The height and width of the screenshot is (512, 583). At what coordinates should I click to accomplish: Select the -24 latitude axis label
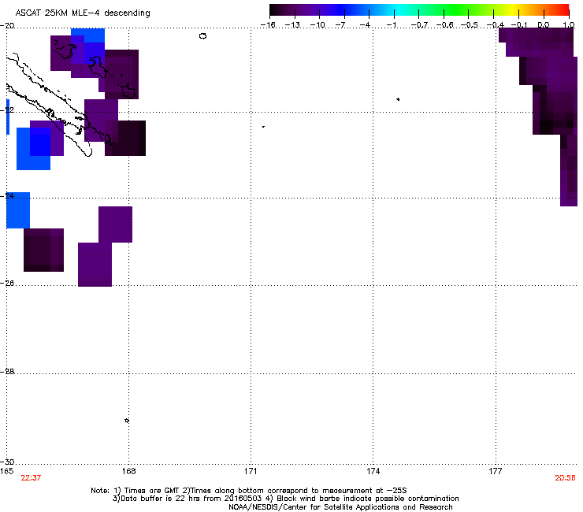pyautogui.click(x=7, y=196)
